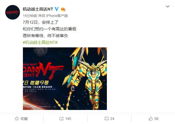Click the repost share icon
The image size is (175, 124).
(x=61, y=118)
